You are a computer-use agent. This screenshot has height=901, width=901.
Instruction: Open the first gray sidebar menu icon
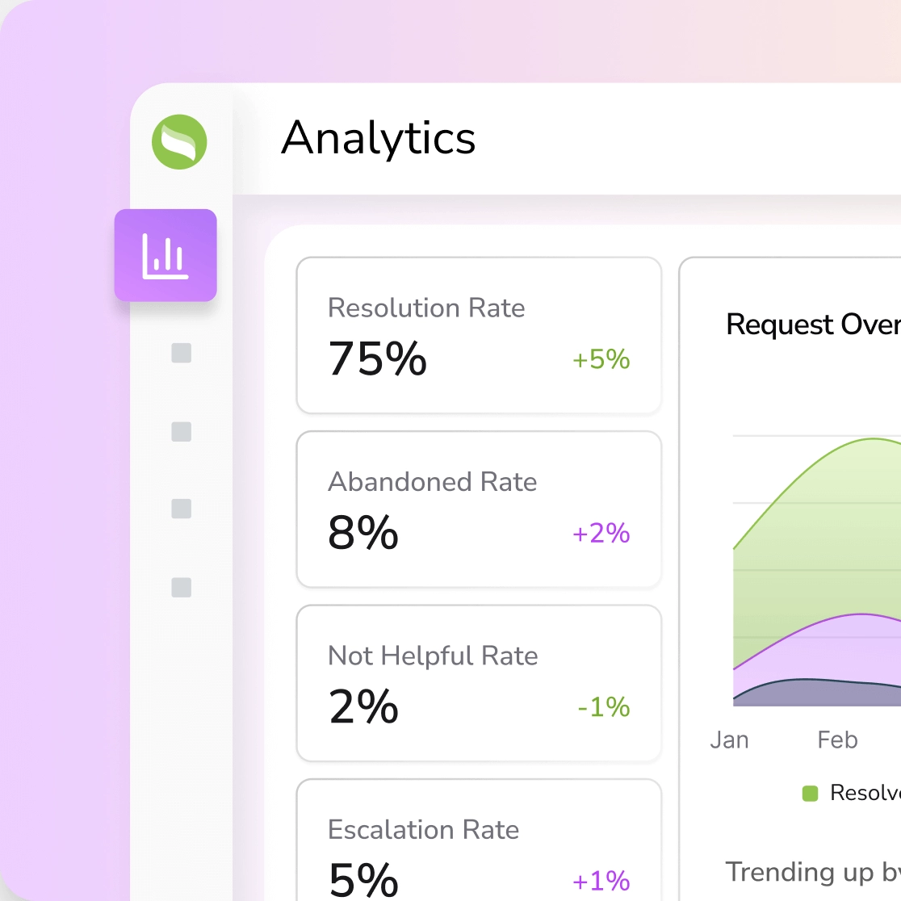(180, 353)
